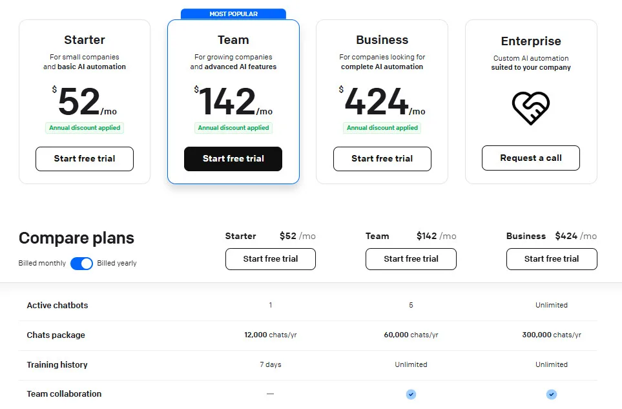Click the Compare plans heading
622x409 pixels.
tap(76, 238)
